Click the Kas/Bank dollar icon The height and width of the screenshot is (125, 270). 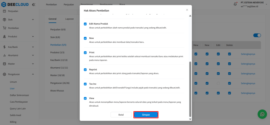(4, 47)
